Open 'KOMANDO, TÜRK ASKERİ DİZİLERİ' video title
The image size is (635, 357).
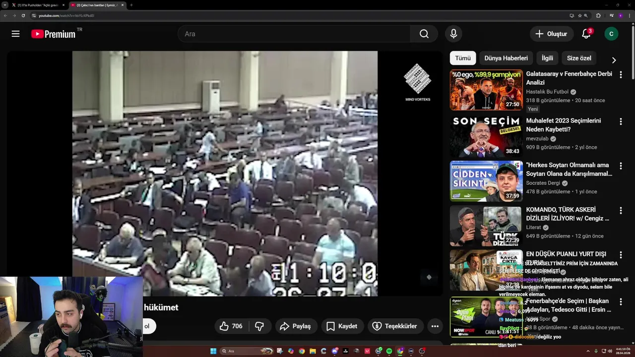(x=568, y=214)
